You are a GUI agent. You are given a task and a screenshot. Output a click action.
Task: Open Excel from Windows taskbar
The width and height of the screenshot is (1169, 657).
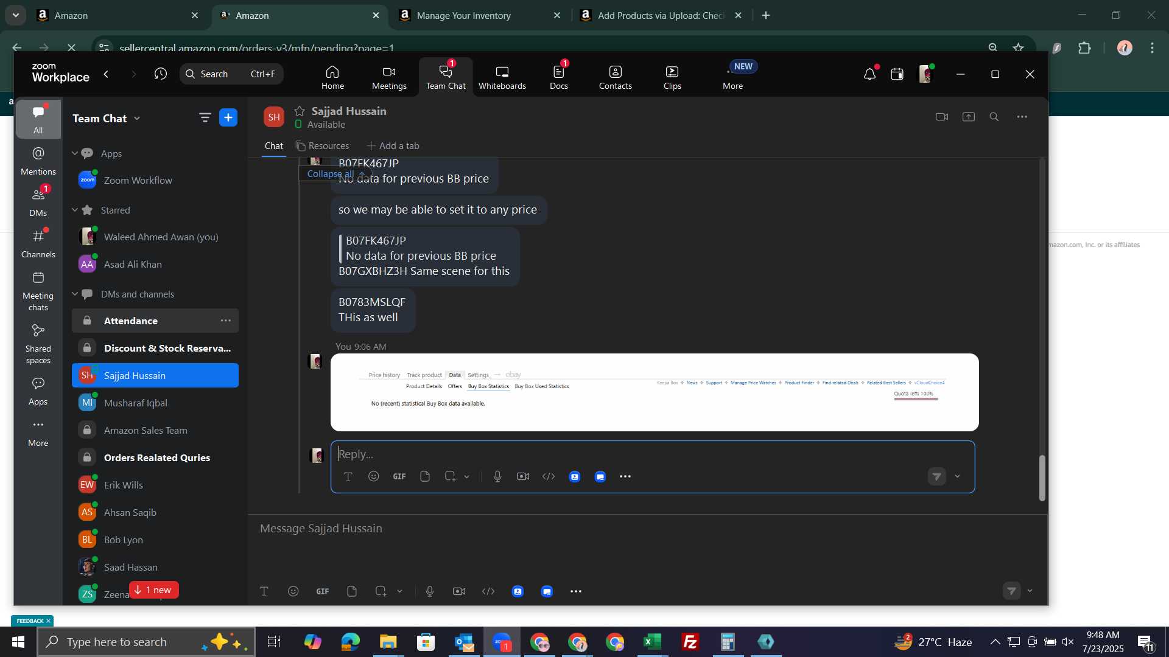[x=653, y=642]
